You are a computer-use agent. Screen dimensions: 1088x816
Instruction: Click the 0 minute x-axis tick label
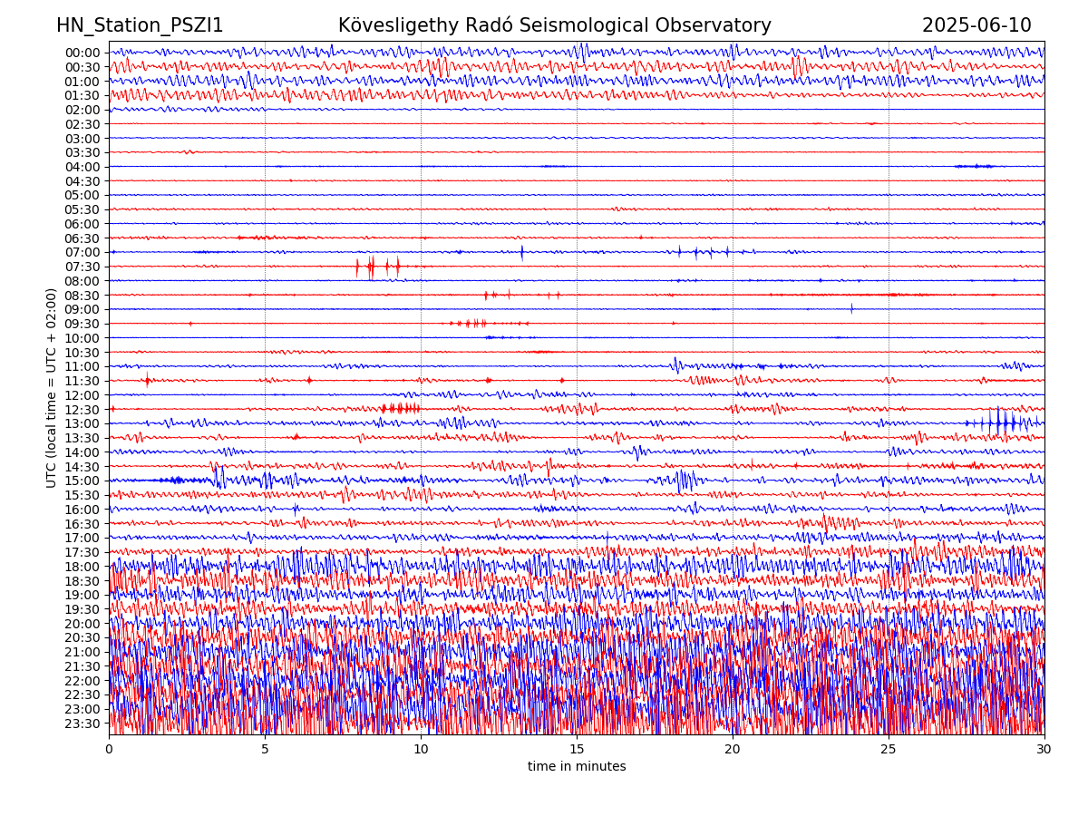pos(109,750)
